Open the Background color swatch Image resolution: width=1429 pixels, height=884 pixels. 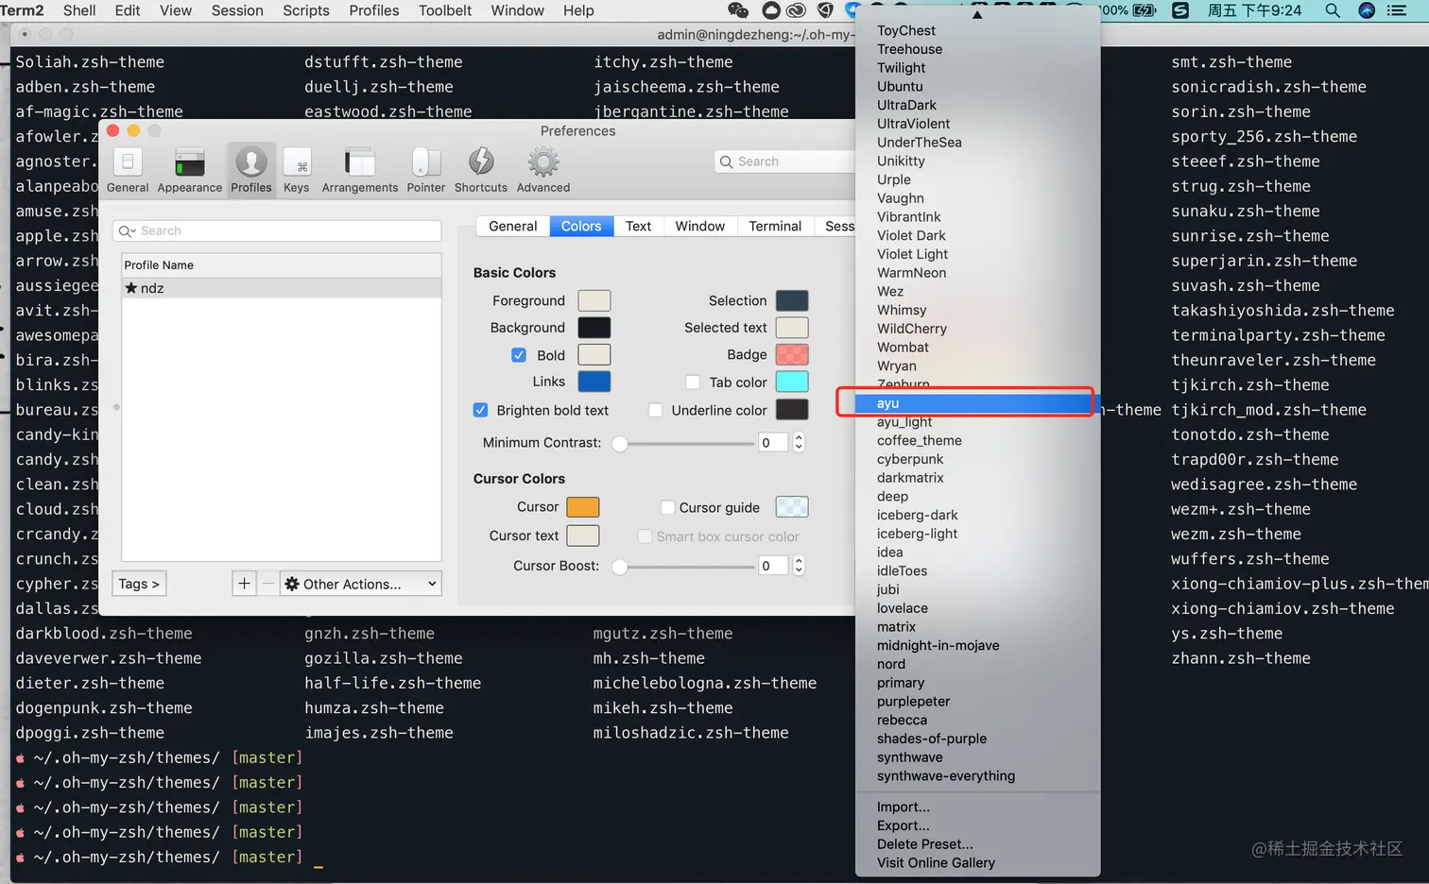click(x=594, y=328)
